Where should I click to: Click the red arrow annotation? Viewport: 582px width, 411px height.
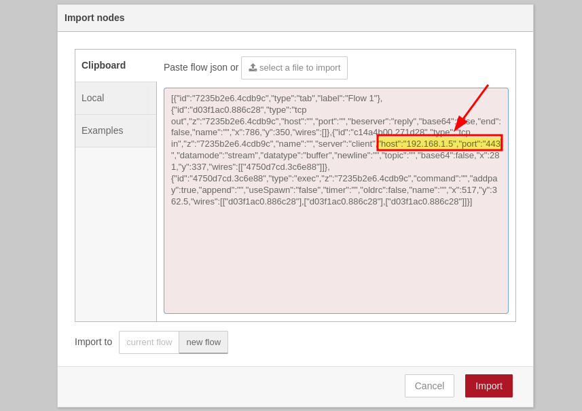coord(471,107)
